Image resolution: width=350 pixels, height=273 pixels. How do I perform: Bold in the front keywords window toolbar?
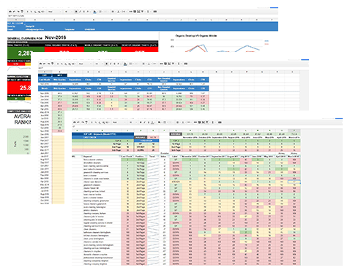(x=141, y=122)
